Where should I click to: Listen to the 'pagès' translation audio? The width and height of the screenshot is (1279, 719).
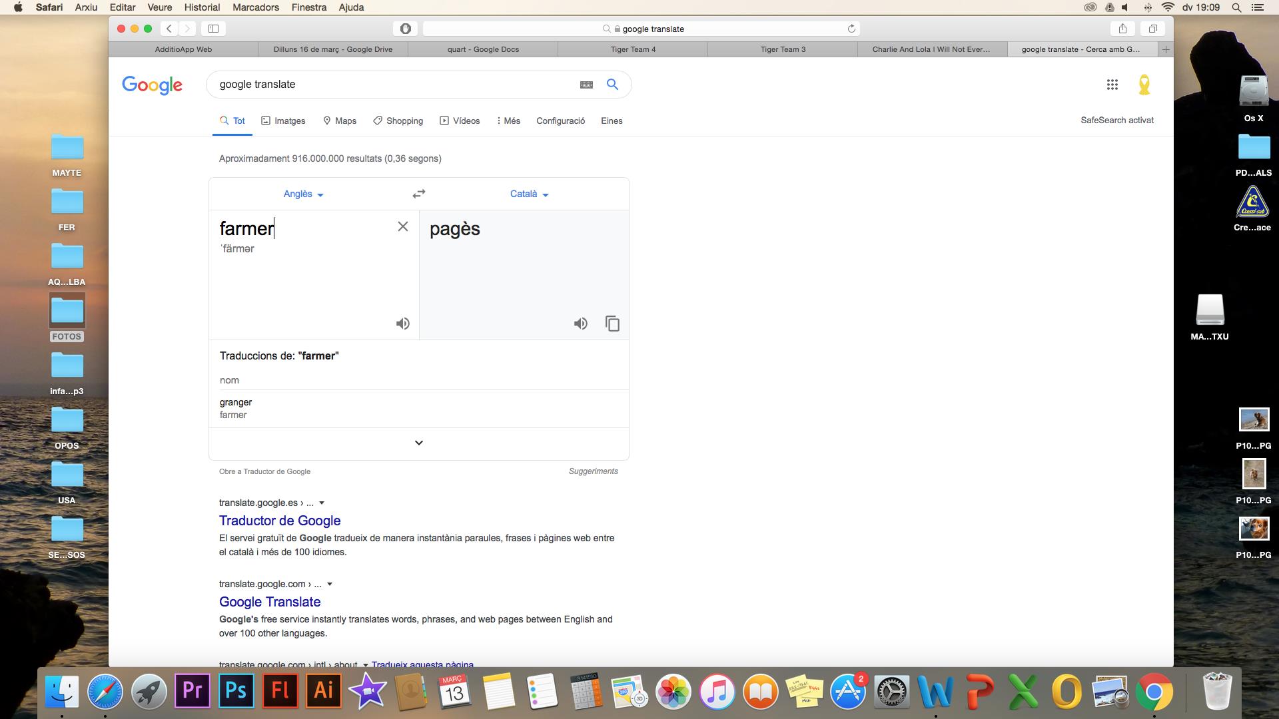pos(580,324)
